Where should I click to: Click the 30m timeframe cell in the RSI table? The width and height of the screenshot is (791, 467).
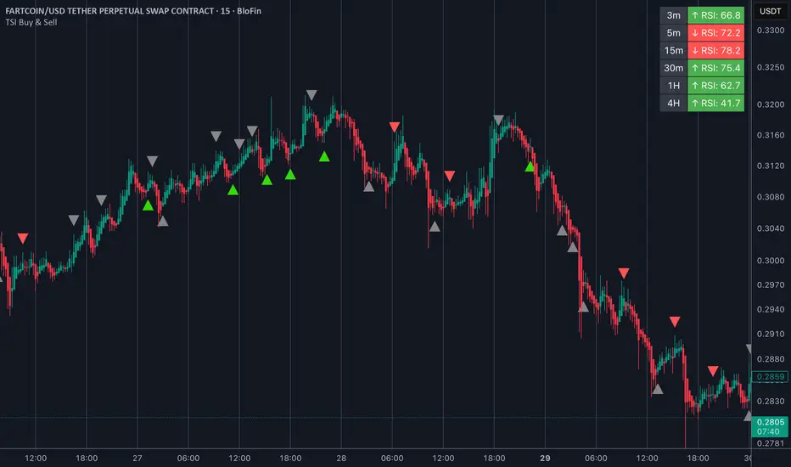(674, 68)
